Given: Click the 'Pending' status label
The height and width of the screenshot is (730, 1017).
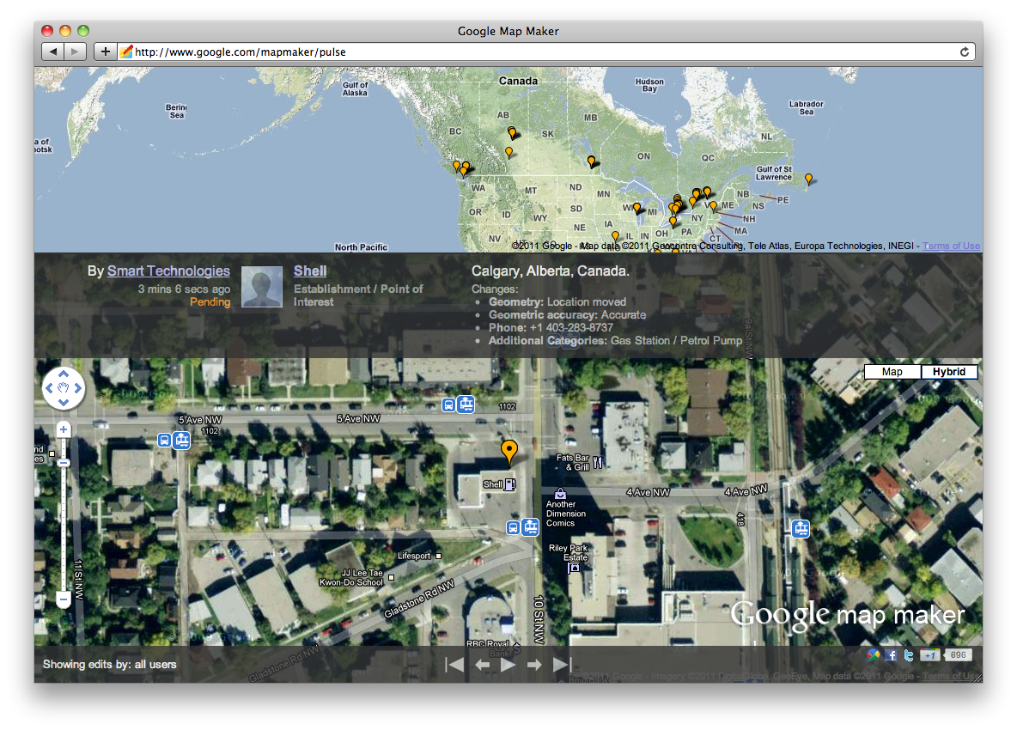Looking at the screenshot, I should (x=210, y=302).
